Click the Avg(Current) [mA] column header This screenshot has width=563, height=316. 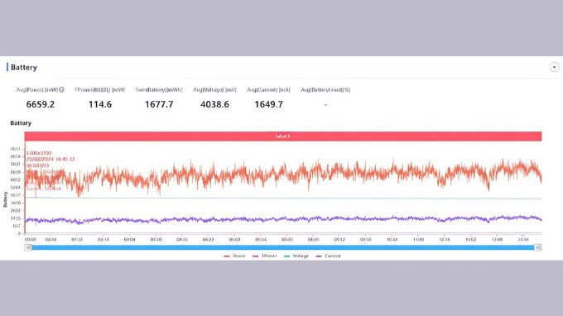(x=268, y=89)
